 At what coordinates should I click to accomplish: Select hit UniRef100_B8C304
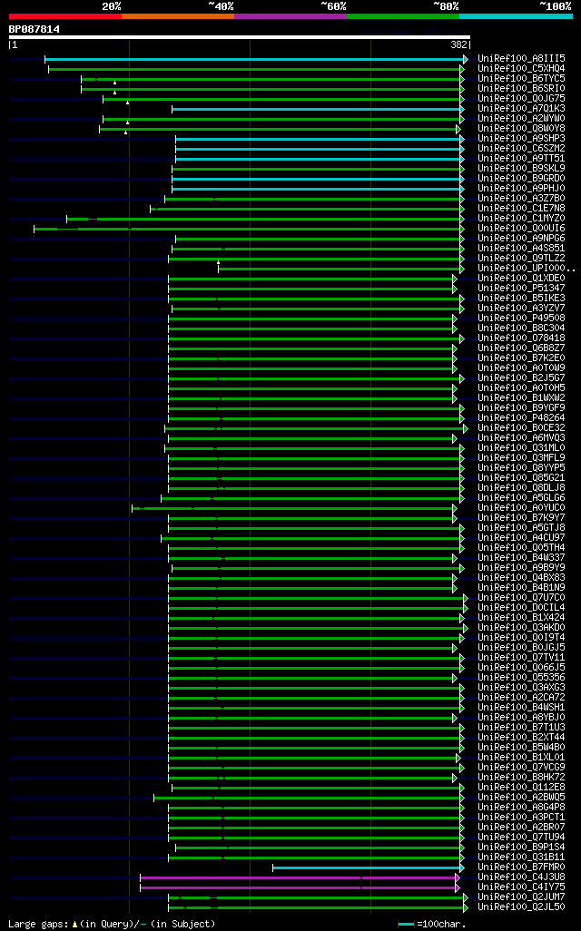(x=521, y=328)
